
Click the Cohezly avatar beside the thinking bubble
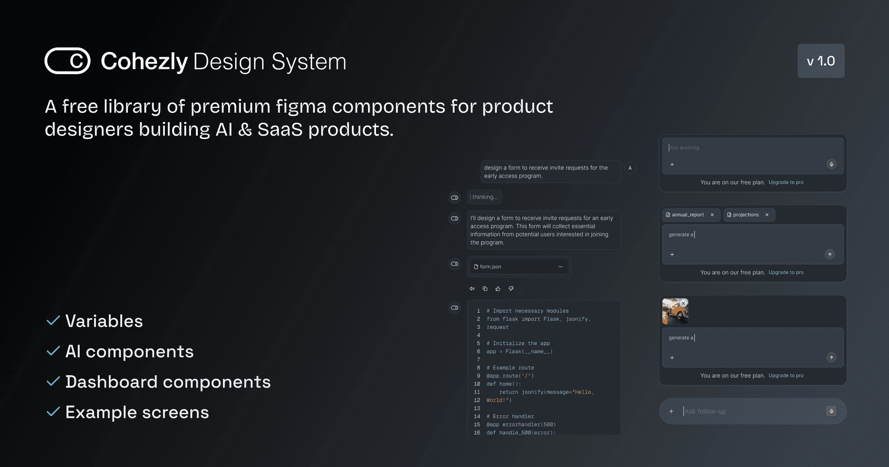tap(455, 197)
